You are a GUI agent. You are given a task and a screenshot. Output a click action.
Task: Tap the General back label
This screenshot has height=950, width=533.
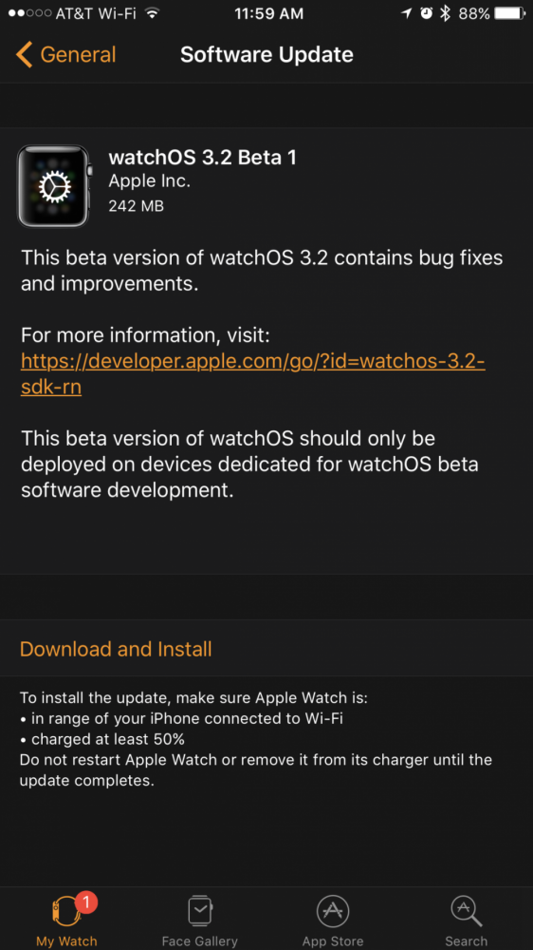pos(78,54)
